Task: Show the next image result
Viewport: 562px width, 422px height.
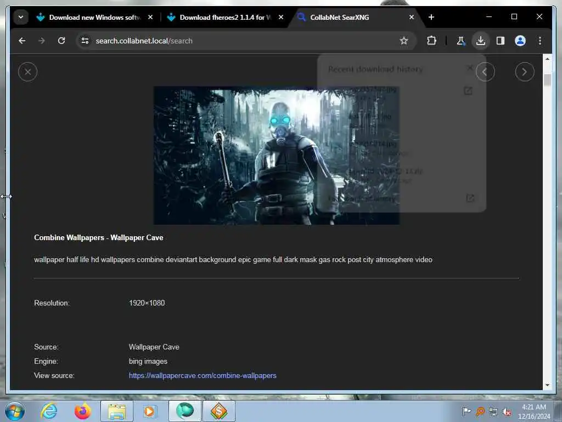Action: [525, 72]
